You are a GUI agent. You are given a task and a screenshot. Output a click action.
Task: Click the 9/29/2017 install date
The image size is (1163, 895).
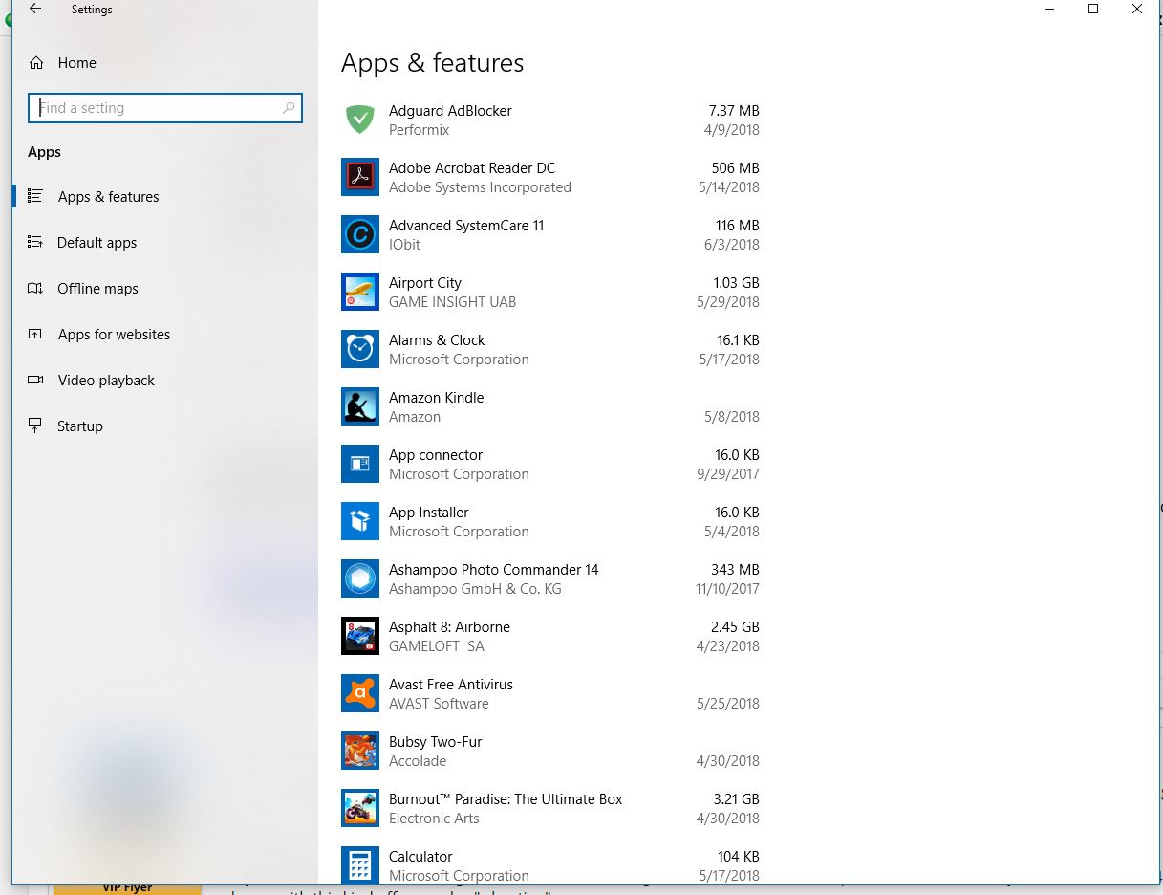[x=729, y=474]
